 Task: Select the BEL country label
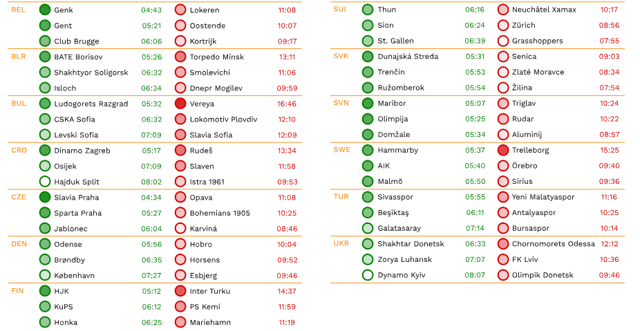[x=19, y=10]
